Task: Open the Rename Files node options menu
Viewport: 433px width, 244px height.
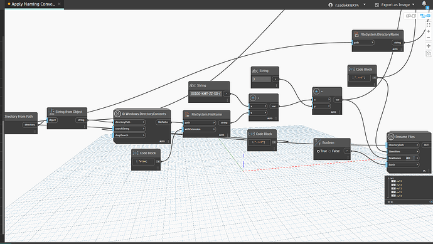Action: tap(429, 171)
